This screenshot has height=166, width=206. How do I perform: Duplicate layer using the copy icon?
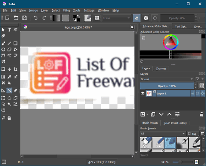pos(153,114)
